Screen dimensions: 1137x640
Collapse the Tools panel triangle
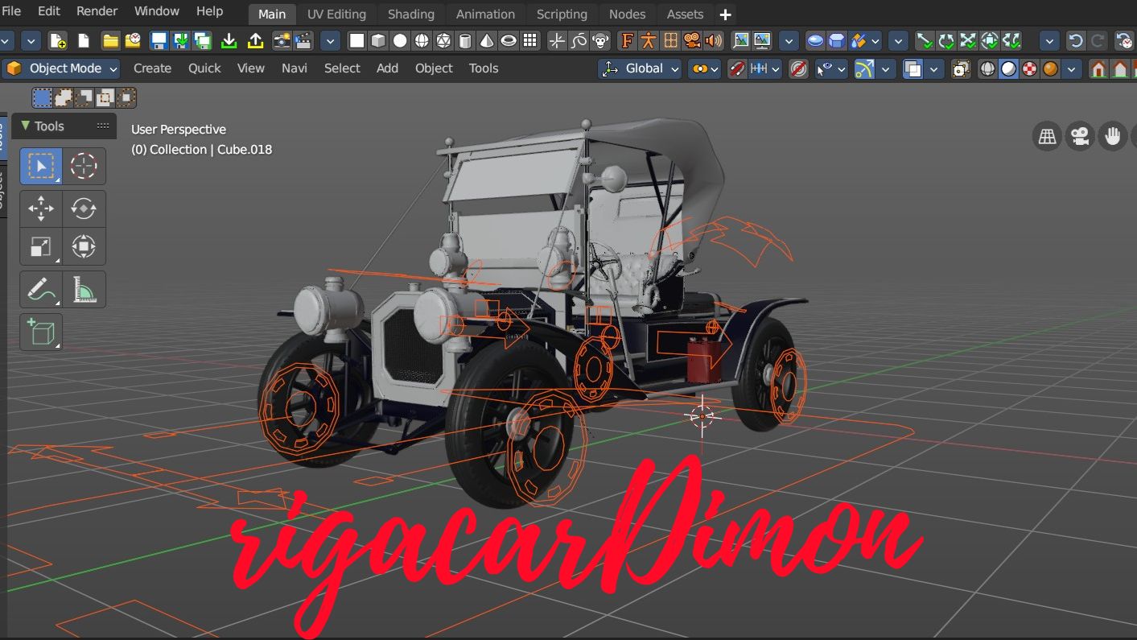pyautogui.click(x=25, y=126)
